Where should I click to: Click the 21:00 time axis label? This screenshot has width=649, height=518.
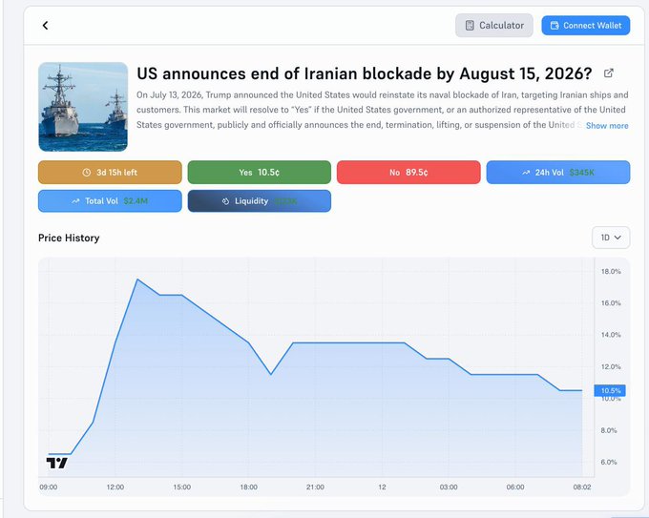[315, 487]
